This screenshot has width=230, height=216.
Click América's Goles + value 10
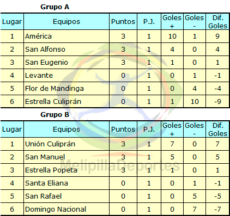pos(172,36)
